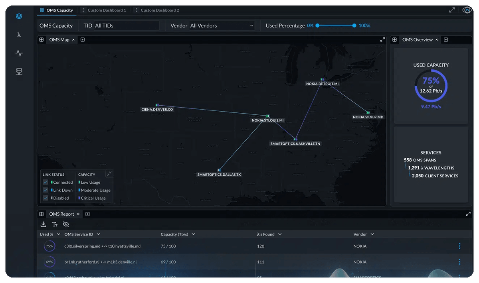Switch to Custom Dashboard 2 tab

pyautogui.click(x=160, y=10)
